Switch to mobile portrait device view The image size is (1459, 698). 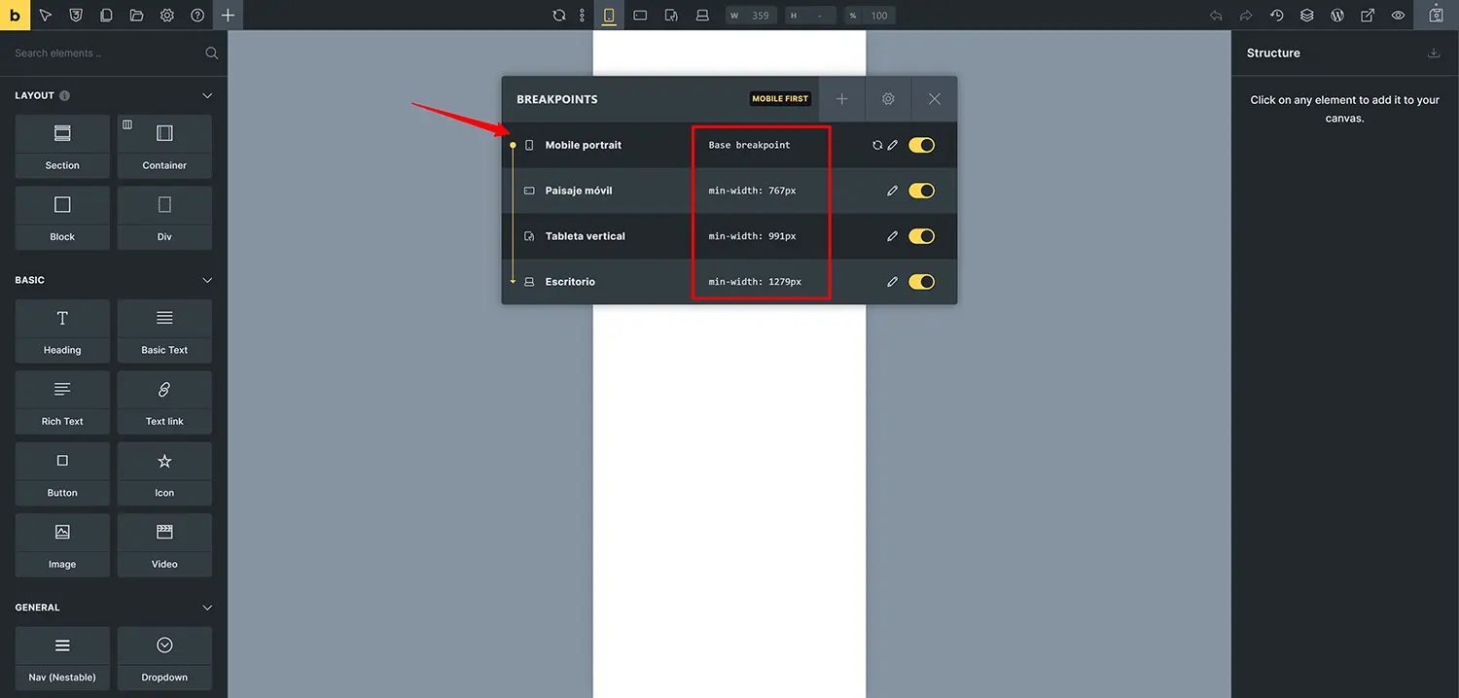pos(608,15)
